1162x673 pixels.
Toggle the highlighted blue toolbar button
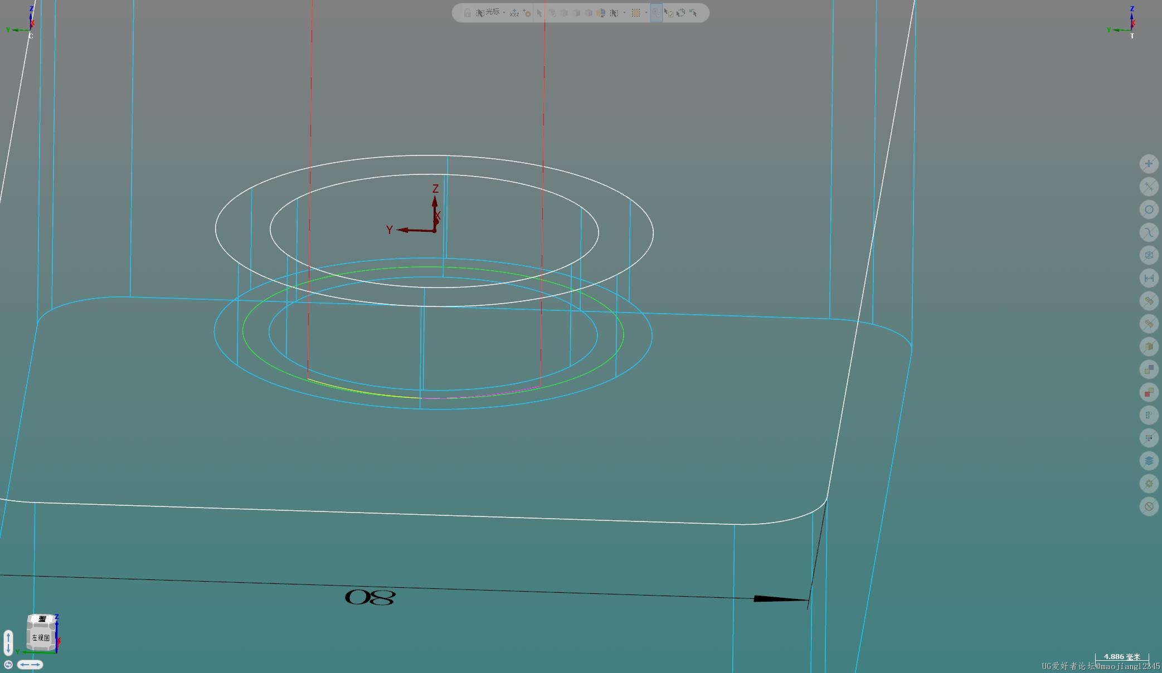pyautogui.click(x=656, y=13)
